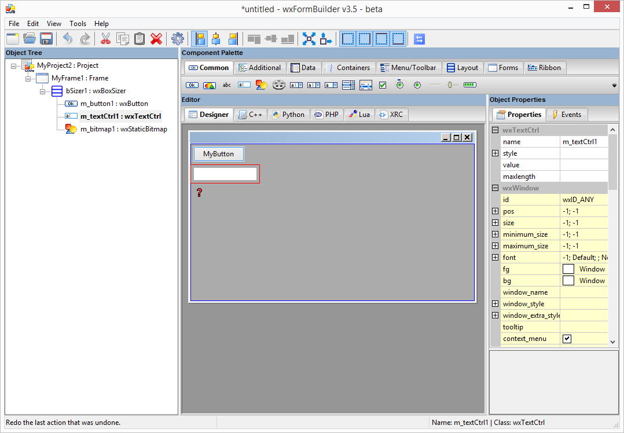Add a wxButton with the OK palette icon

click(192, 85)
